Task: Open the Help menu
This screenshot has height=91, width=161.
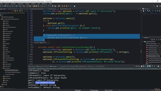Action: click(x=50, y=4)
